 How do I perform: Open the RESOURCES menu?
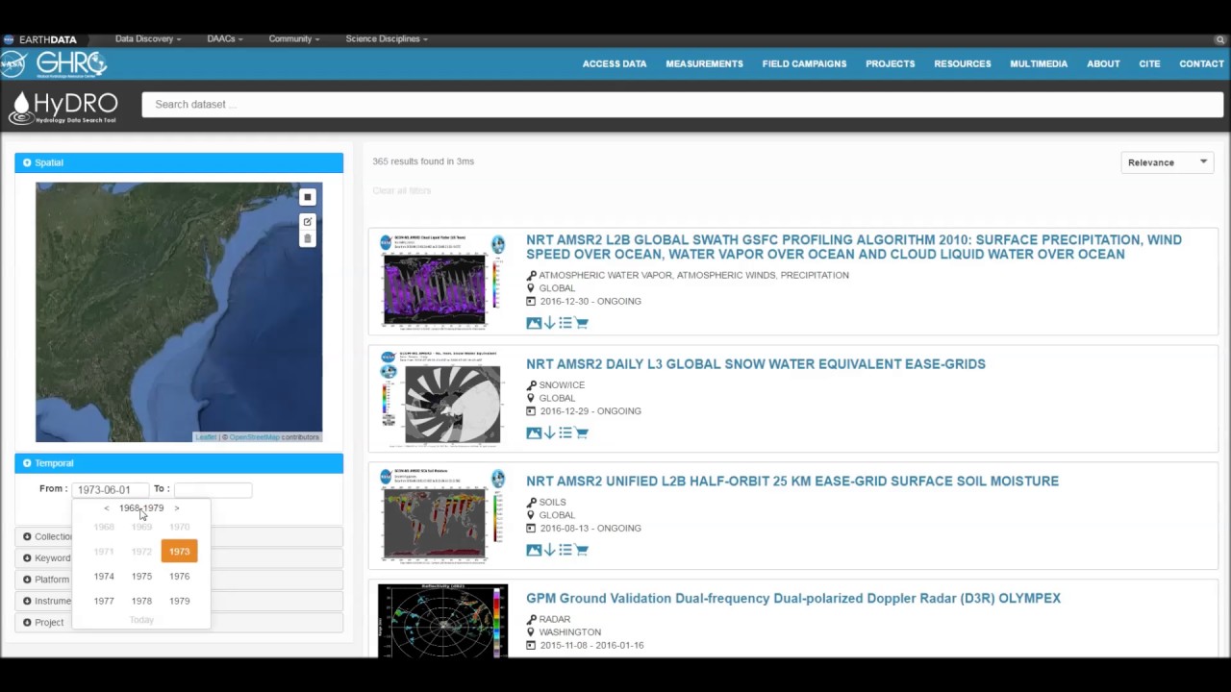pyautogui.click(x=963, y=64)
